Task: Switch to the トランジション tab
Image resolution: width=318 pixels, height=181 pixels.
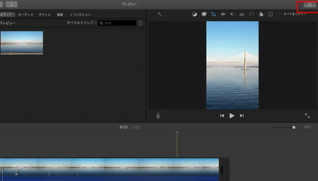Action: pos(80,14)
